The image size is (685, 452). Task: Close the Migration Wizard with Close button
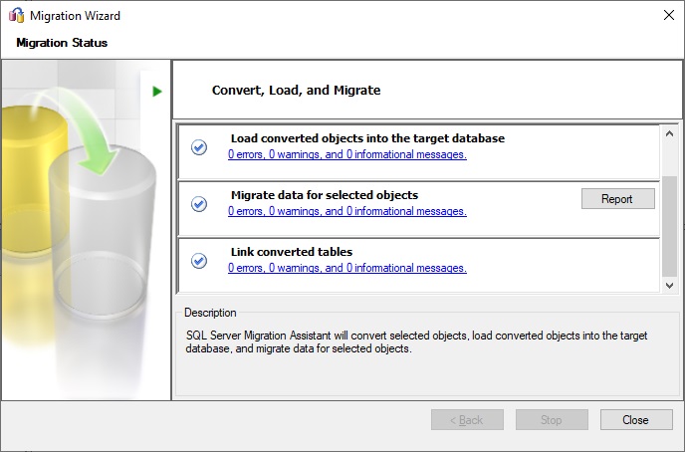(636, 420)
